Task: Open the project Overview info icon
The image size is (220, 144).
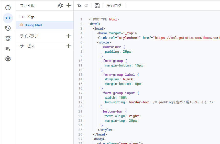Action: [8, 8]
